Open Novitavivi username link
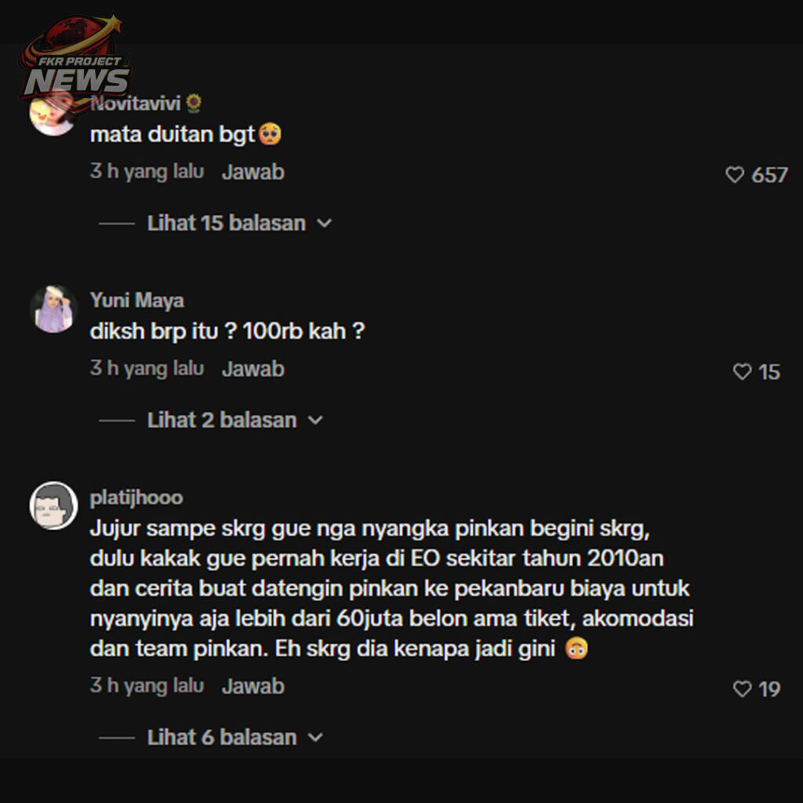This screenshot has width=803, height=803. [135, 104]
